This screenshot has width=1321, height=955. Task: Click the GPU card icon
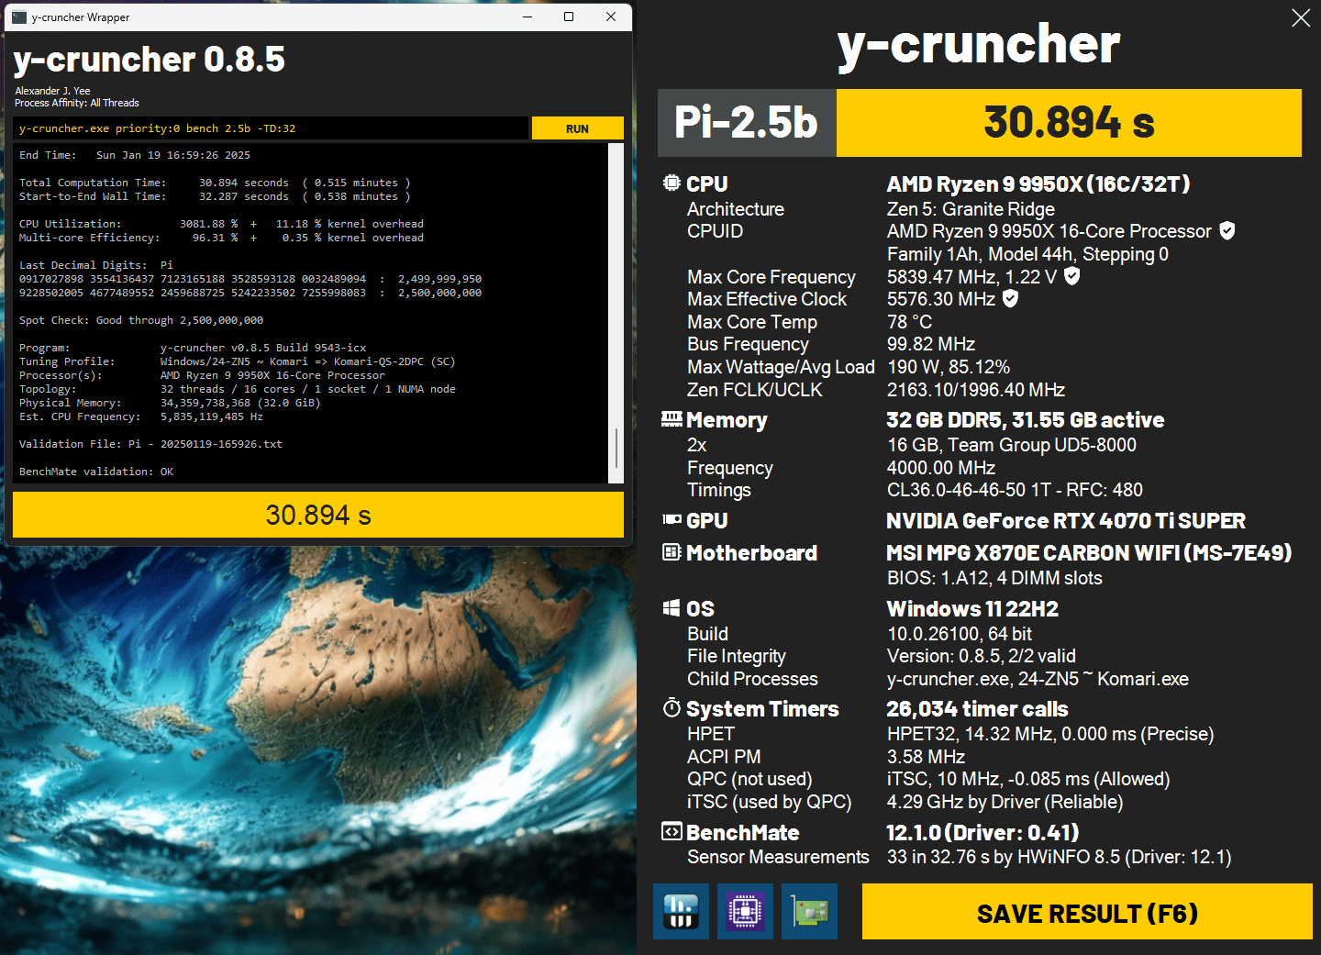pos(672,519)
